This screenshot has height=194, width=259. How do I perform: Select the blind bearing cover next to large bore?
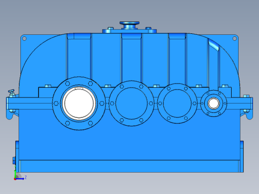click(x=131, y=103)
